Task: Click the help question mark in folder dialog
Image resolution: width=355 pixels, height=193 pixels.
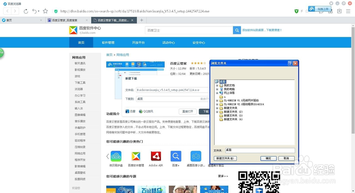Action: [290, 64]
